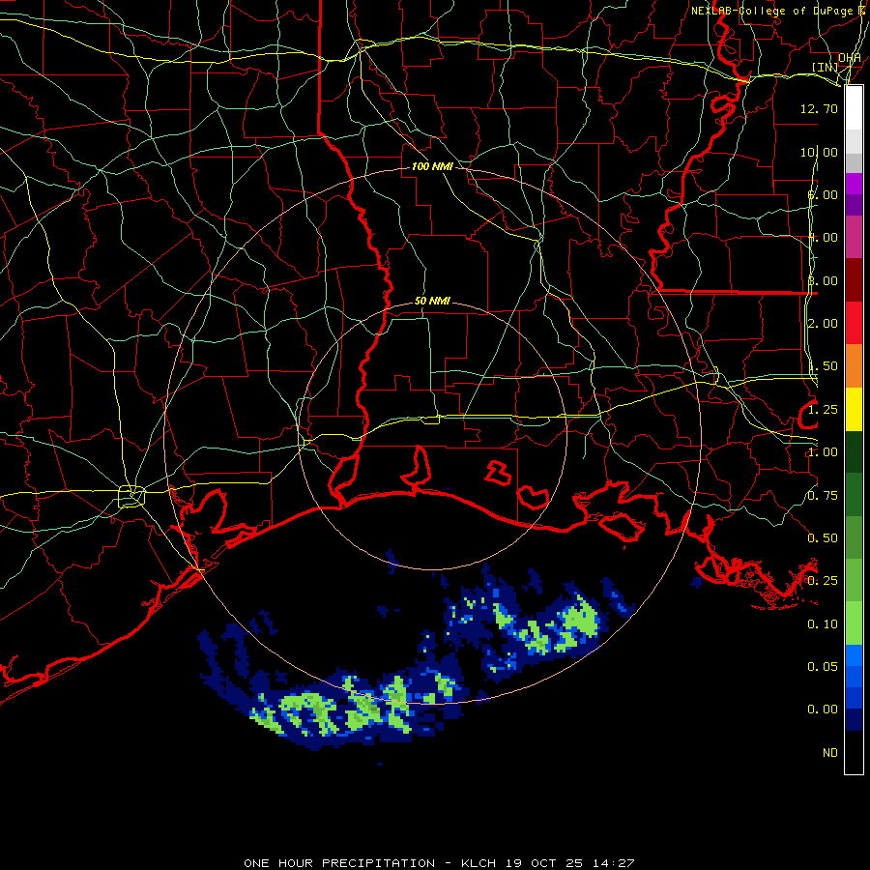This screenshot has width=870, height=870.
Task: Click the OHA product label
Action: pos(850,58)
